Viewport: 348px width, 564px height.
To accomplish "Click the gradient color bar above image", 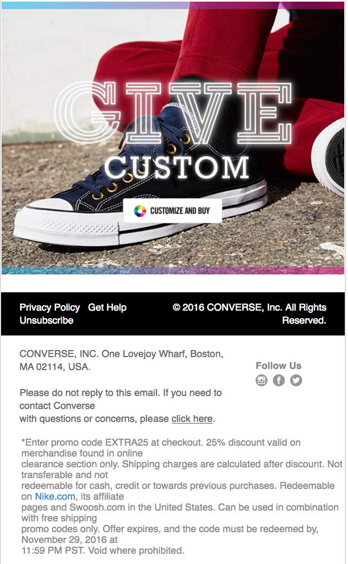I will tap(173, 5).
